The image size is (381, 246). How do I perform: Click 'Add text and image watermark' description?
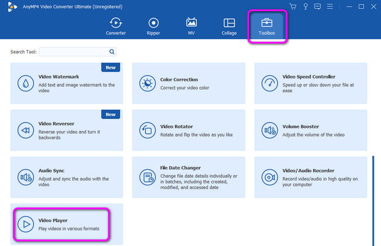[77, 88]
